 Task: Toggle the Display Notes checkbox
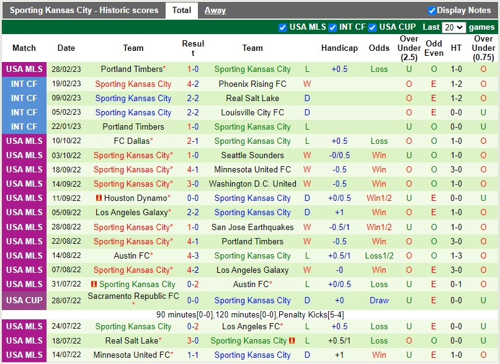(432, 11)
